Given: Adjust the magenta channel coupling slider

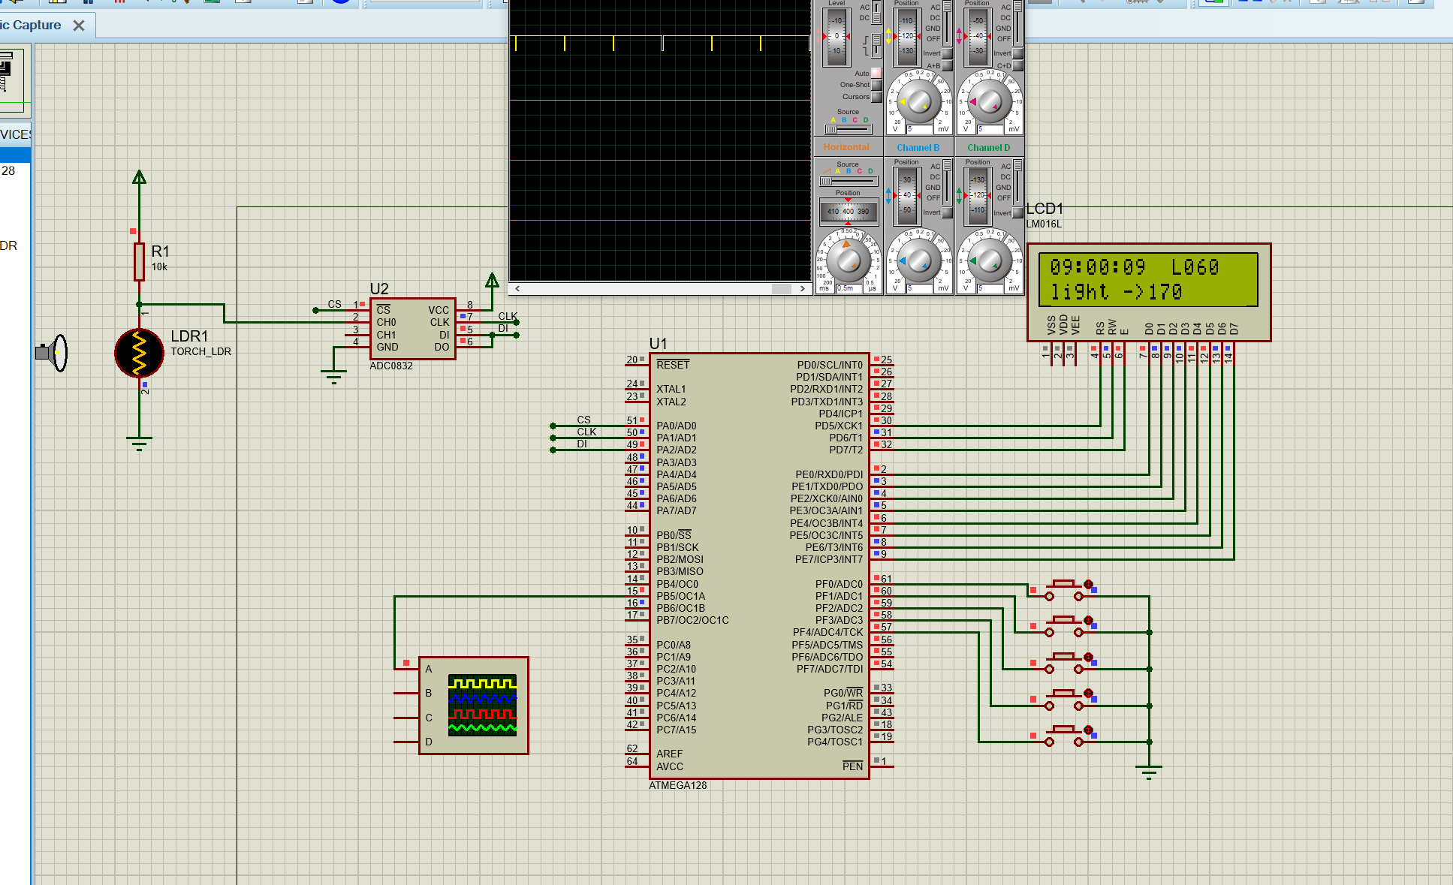Looking at the screenshot, I should (1017, 23).
